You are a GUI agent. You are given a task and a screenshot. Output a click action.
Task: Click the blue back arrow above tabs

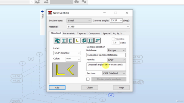click(x=42, y=11)
